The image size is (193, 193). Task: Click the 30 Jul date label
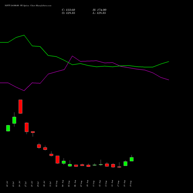pos(44,184)
